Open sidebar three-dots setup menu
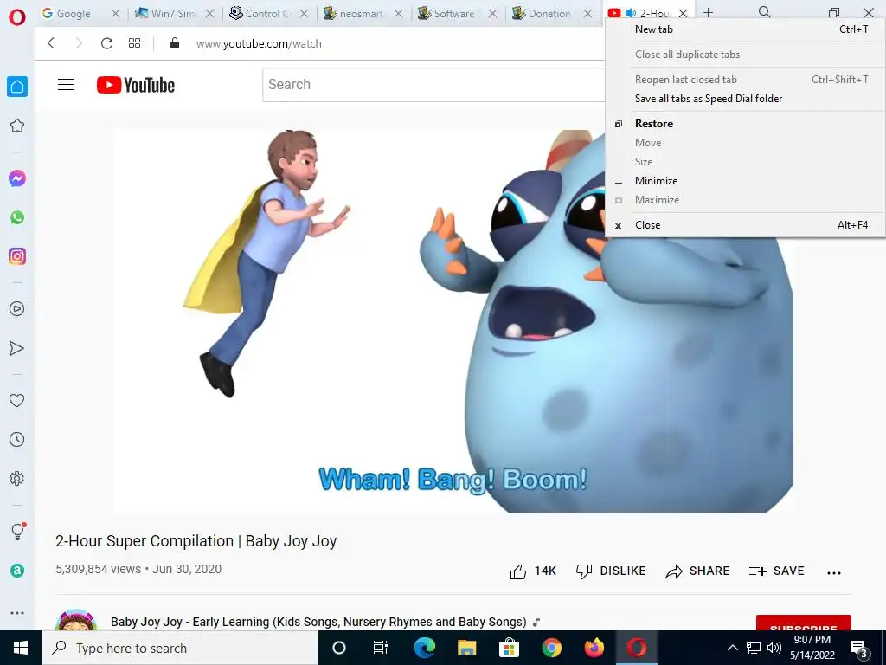 [x=17, y=612]
